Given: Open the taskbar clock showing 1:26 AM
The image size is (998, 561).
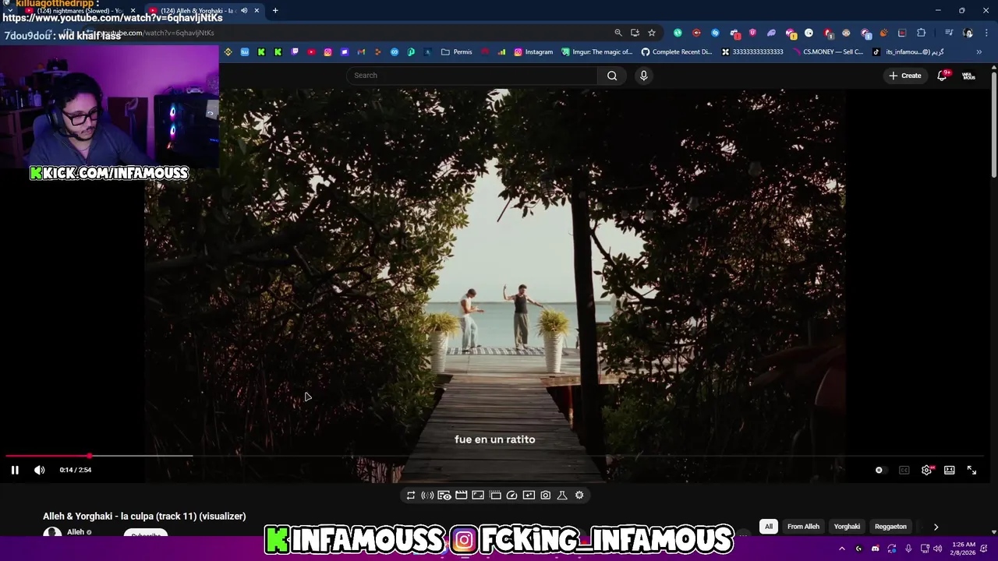Looking at the screenshot, I should coord(964,549).
